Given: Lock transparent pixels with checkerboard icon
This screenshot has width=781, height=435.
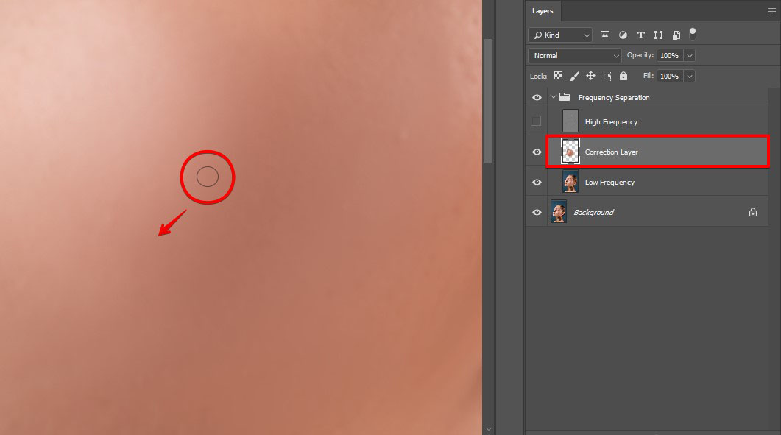Looking at the screenshot, I should point(559,76).
